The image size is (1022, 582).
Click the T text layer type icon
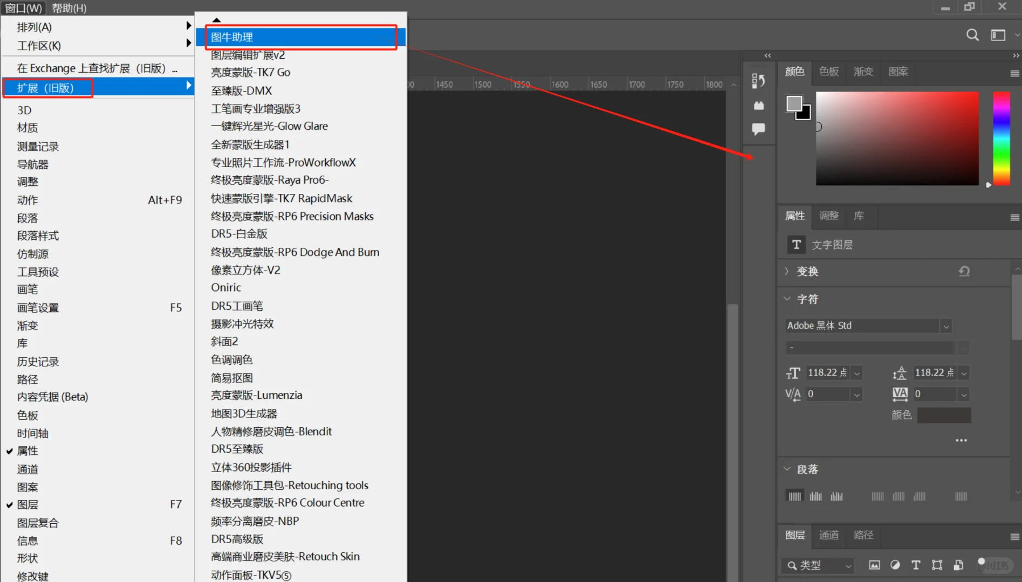pos(796,245)
